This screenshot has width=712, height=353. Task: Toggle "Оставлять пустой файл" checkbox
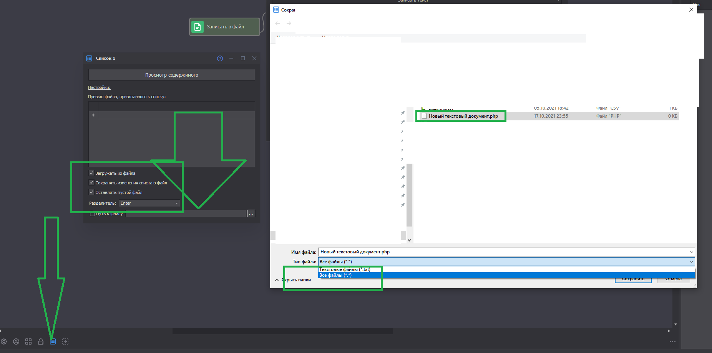[x=91, y=192]
